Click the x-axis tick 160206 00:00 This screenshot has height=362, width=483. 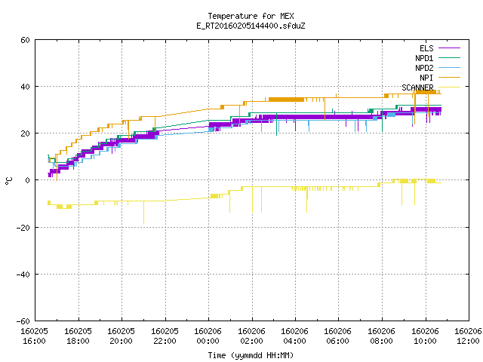tap(208, 336)
